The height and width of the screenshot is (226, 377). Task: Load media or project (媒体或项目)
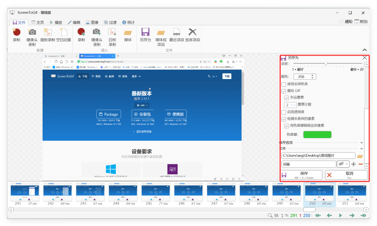(x=161, y=37)
